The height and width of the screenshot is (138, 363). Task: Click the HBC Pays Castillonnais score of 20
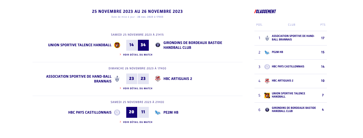click(131, 112)
